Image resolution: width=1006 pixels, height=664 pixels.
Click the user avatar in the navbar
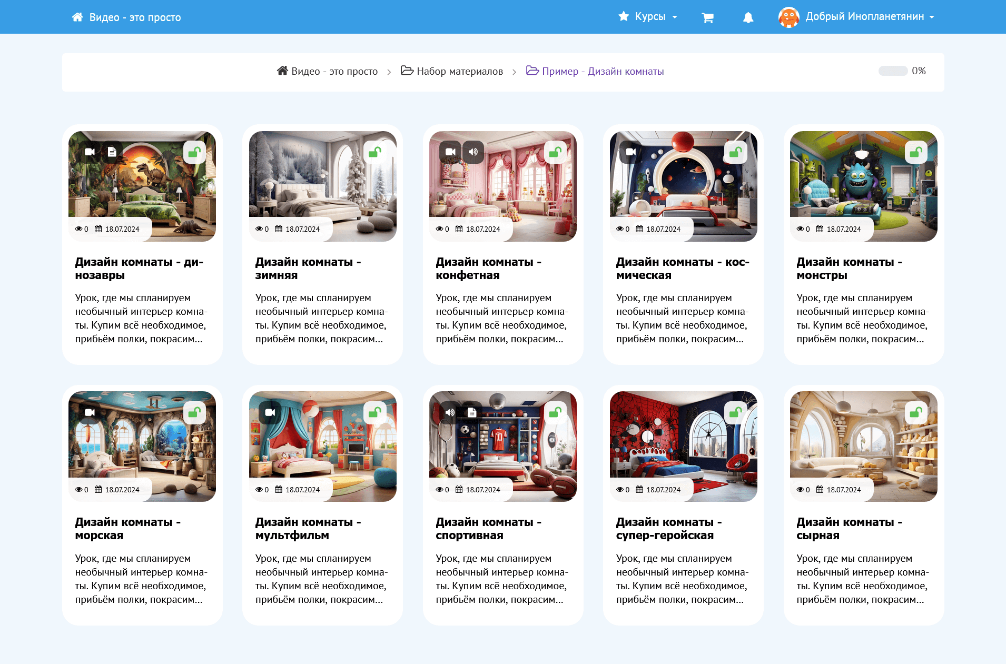click(788, 17)
